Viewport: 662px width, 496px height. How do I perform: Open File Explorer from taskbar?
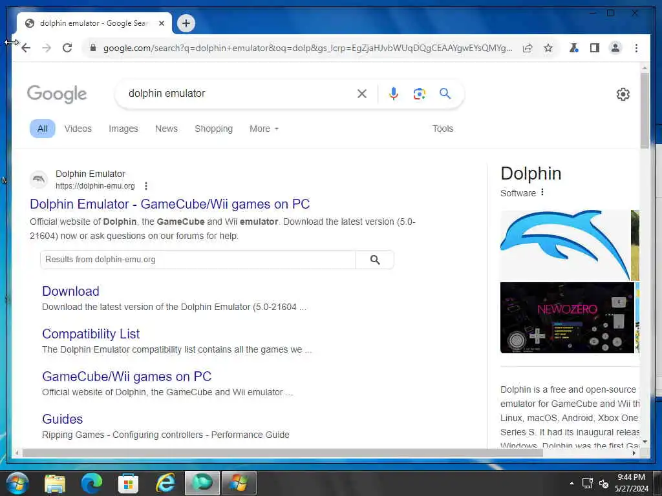pyautogui.click(x=55, y=483)
